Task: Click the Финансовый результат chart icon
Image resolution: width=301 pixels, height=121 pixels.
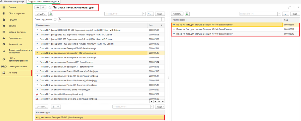Action: click(4, 51)
